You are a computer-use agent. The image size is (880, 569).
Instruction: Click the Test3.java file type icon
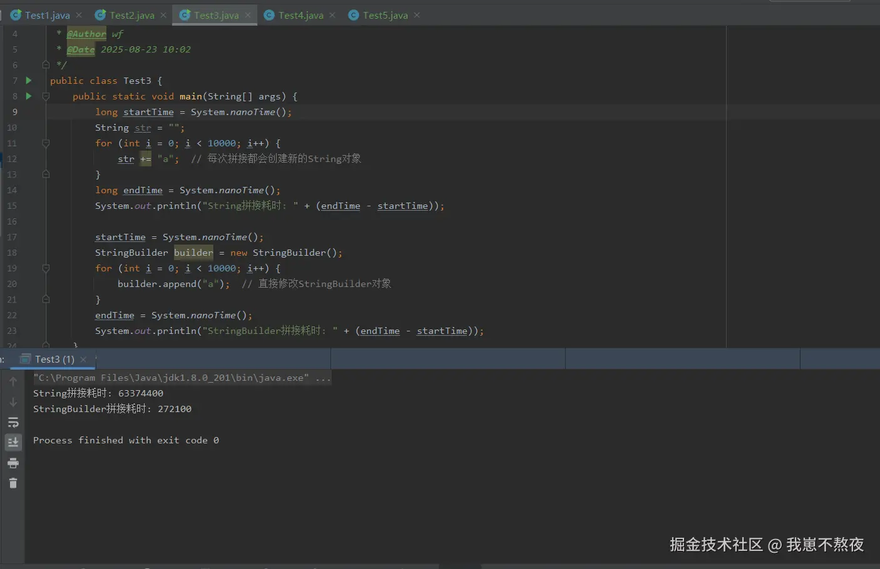pos(185,15)
